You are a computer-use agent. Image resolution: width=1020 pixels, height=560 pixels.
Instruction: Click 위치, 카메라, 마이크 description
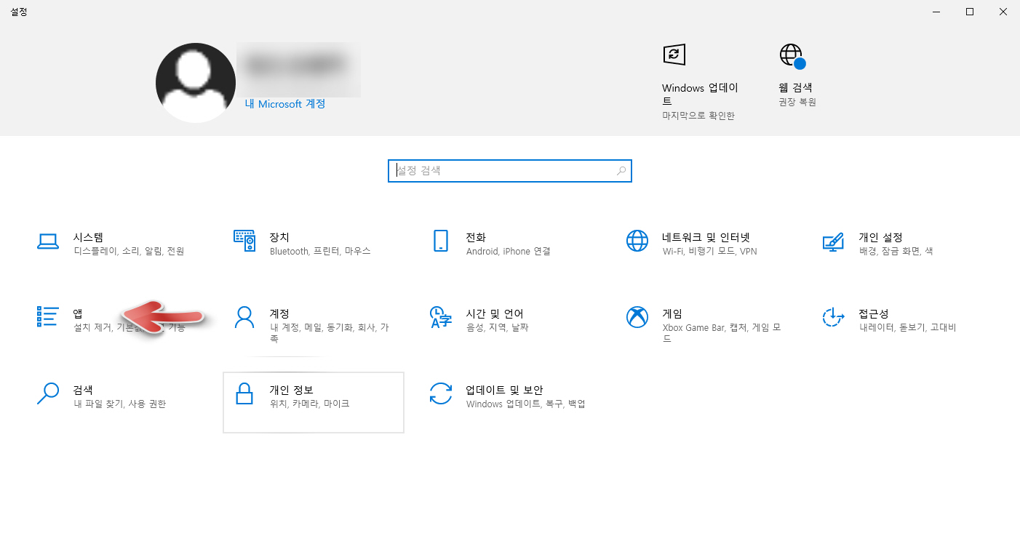point(310,404)
